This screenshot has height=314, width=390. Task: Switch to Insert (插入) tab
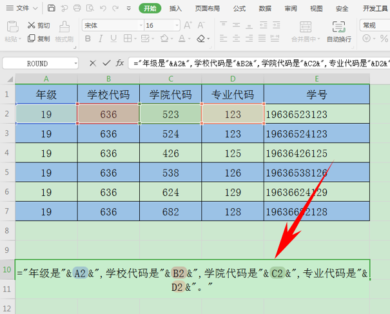(175, 9)
